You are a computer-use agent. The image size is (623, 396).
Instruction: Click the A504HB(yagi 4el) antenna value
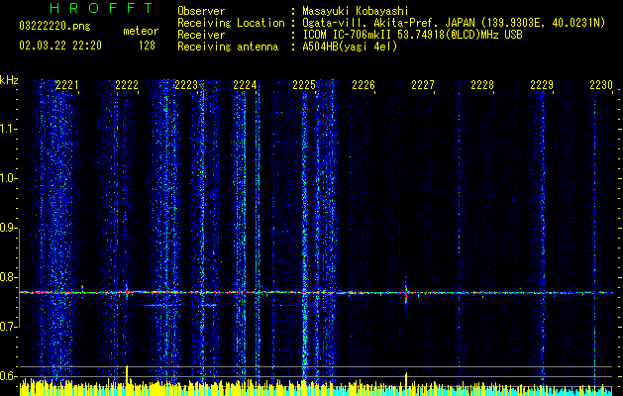pos(350,47)
